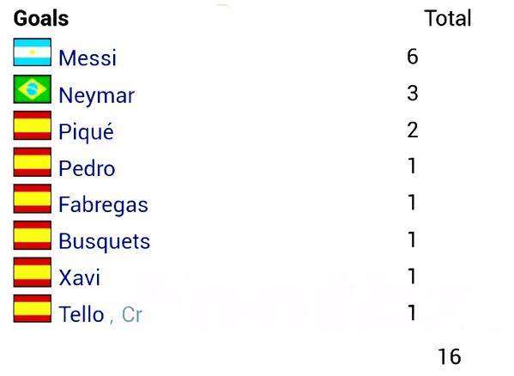Viewport: 514px width, 376px height.
Task: Open the Tello player link
Action: coord(82,314)
